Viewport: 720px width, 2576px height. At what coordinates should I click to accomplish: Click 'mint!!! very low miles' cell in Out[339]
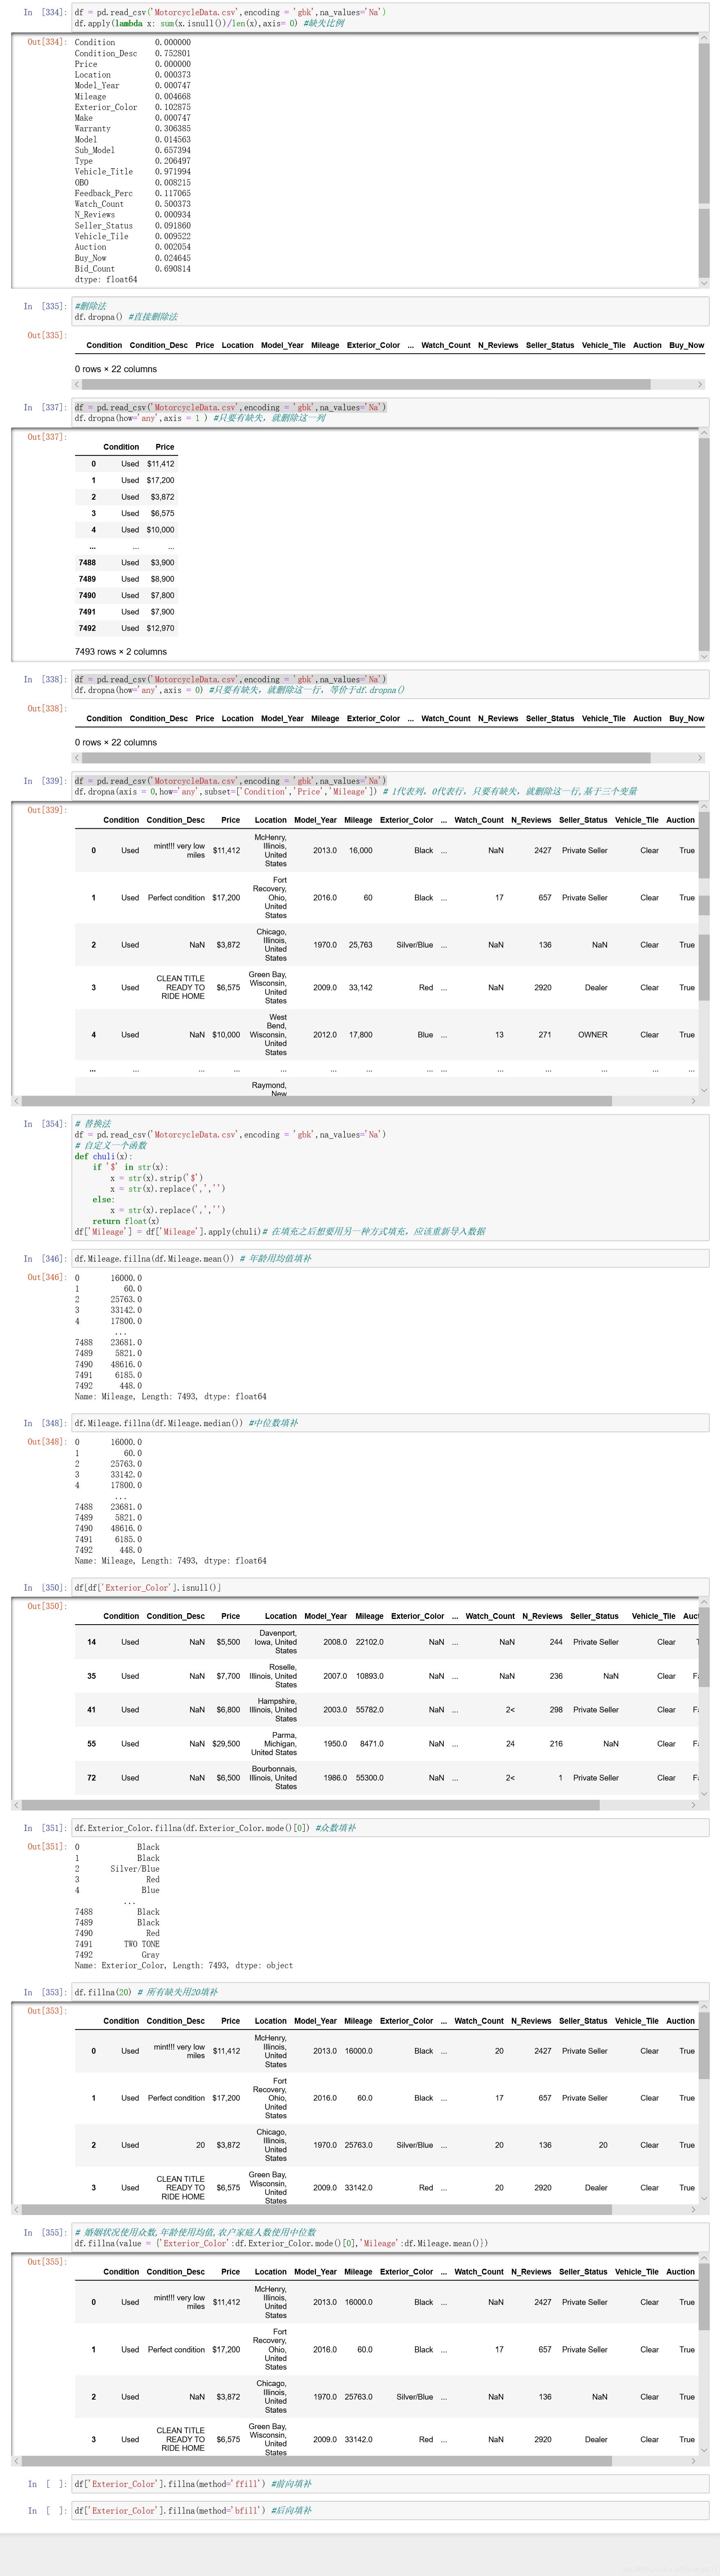179,850
